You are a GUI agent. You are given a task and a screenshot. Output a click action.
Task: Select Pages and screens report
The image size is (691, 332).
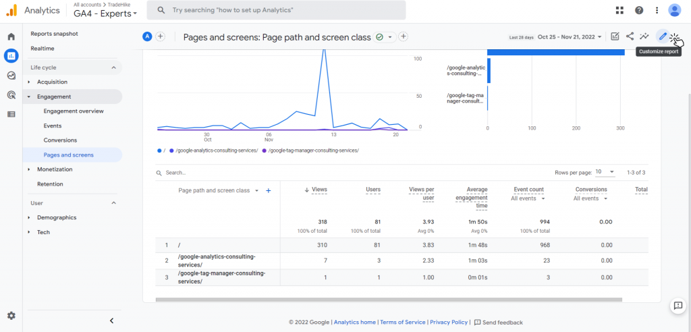pos(68,155)
